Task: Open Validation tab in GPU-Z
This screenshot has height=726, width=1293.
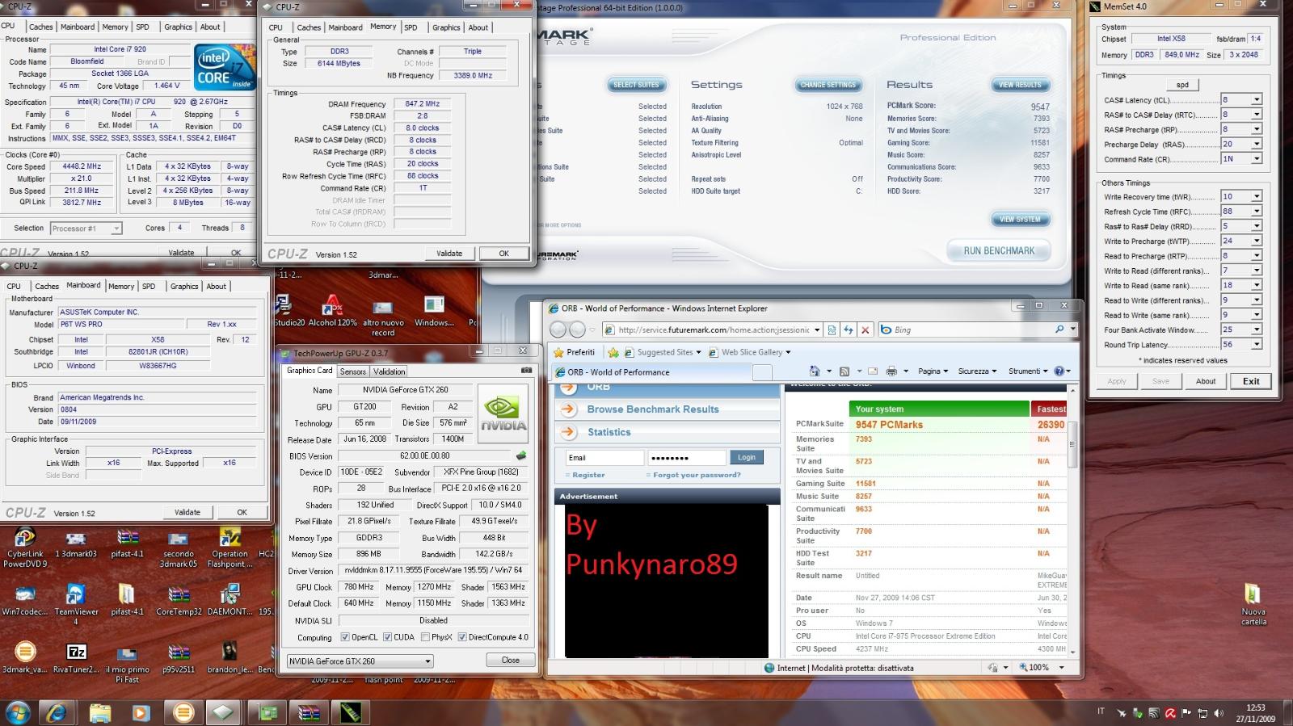Action: click(x=389, y=371)
